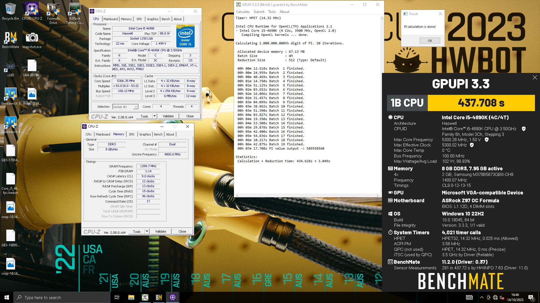This screenshot has height=303, width=540.
Task: Click Tools button in upper CPU-Z window
Action: click(144, 116)
